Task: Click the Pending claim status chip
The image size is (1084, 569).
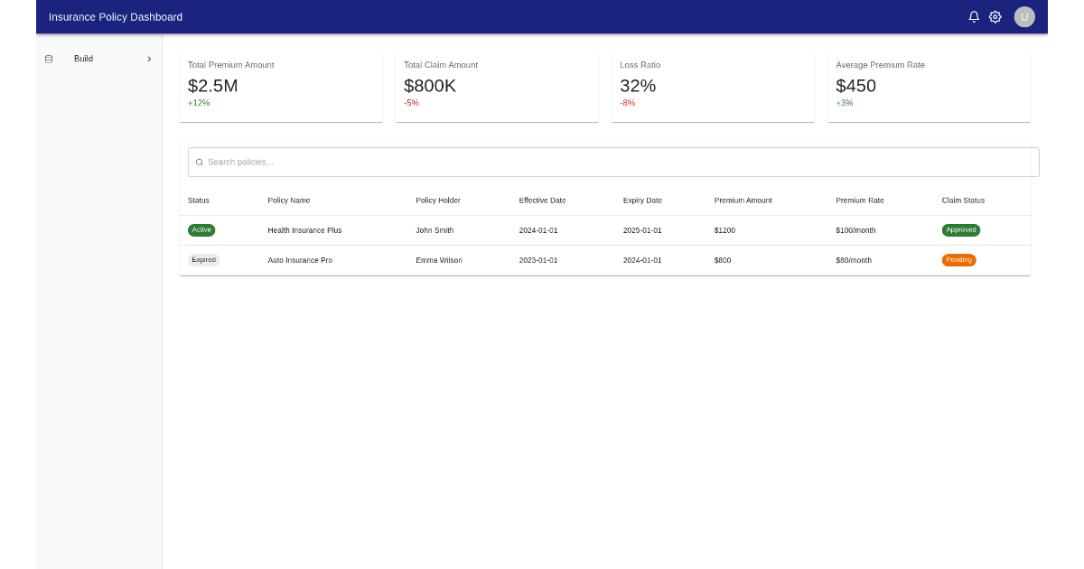Action: click(x=959, y=260)
